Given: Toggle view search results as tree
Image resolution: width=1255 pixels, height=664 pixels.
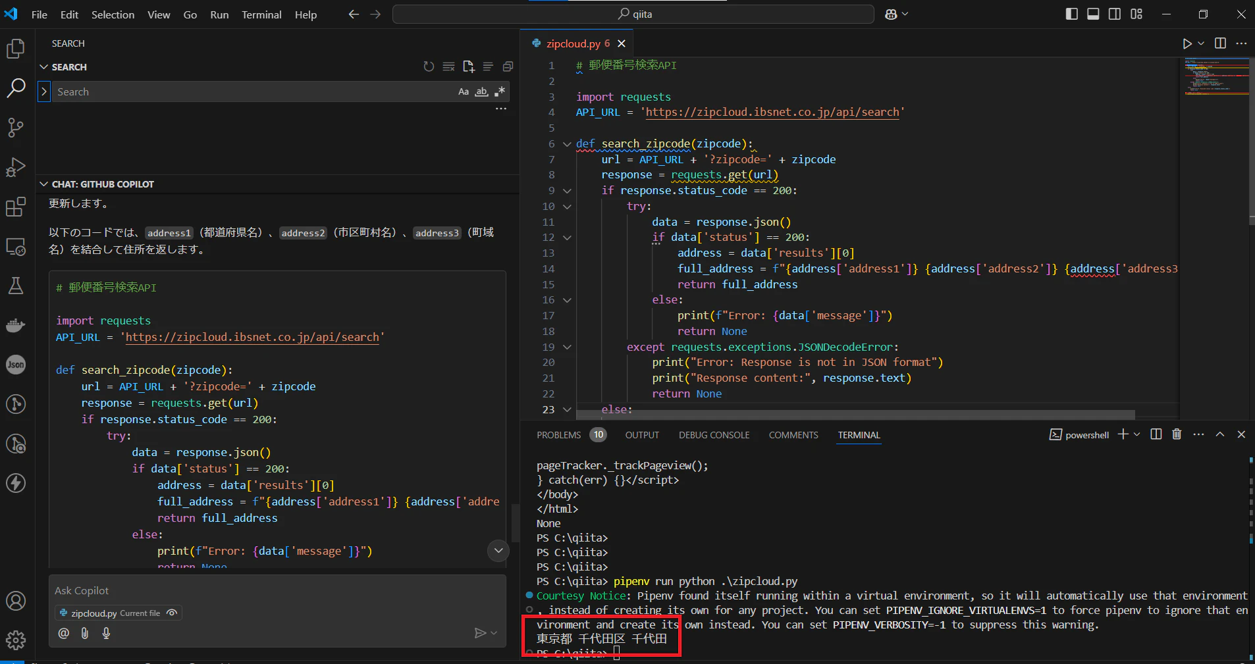Looking at the screenshot, I should [x=488, y=66].
